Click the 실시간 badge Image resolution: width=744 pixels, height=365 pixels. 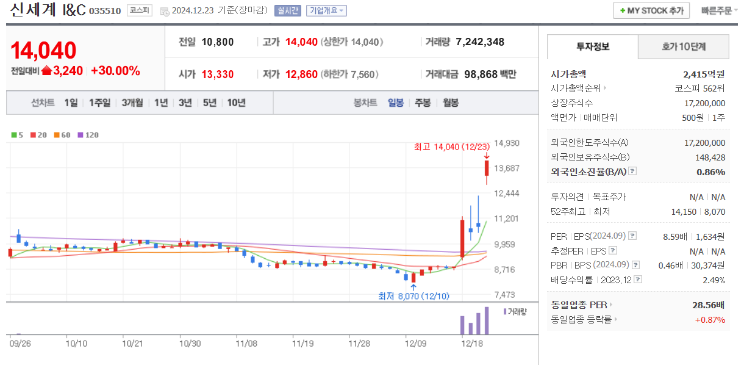(288, 10)
